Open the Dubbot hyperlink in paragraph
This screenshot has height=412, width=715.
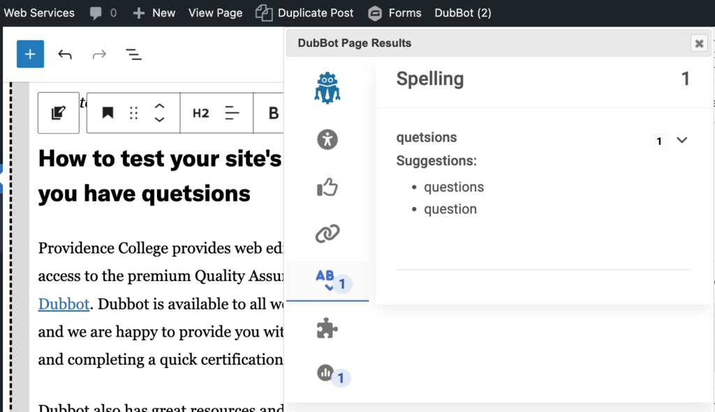[x=64, y=304]
